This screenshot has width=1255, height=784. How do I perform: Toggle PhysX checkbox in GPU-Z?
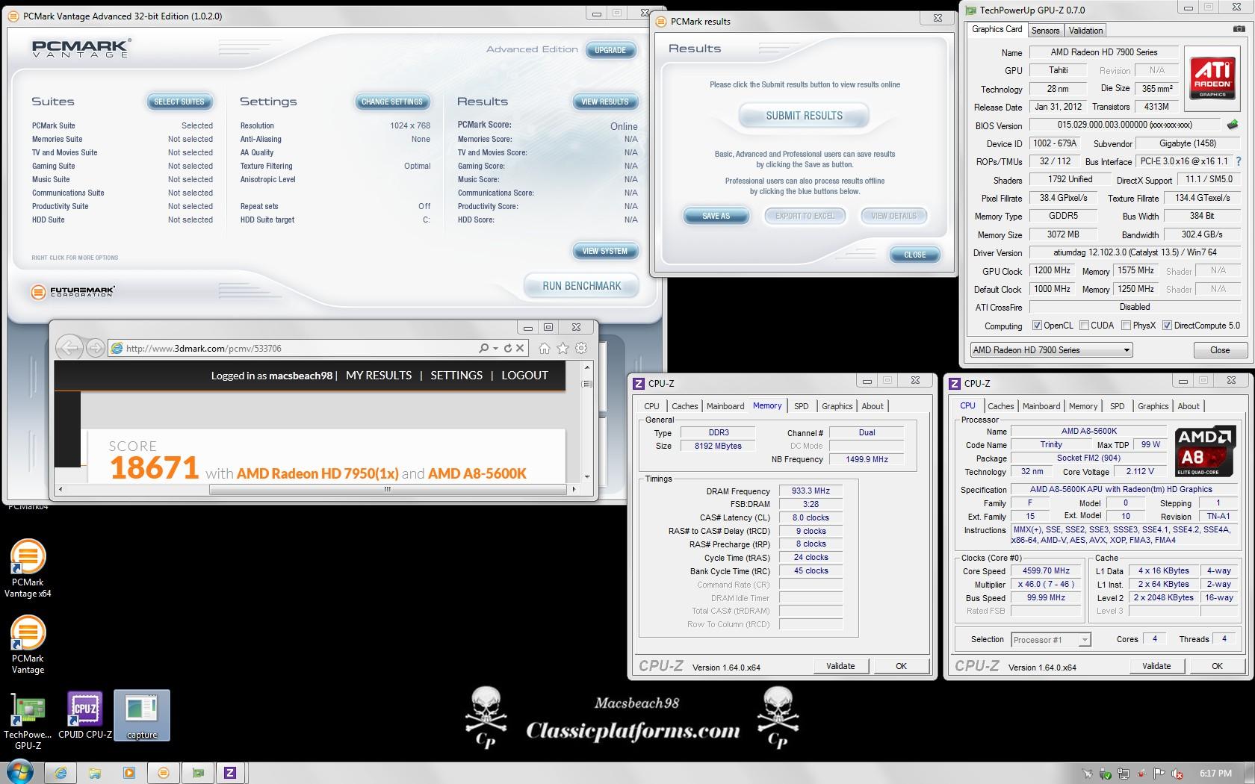[1126, 326]
